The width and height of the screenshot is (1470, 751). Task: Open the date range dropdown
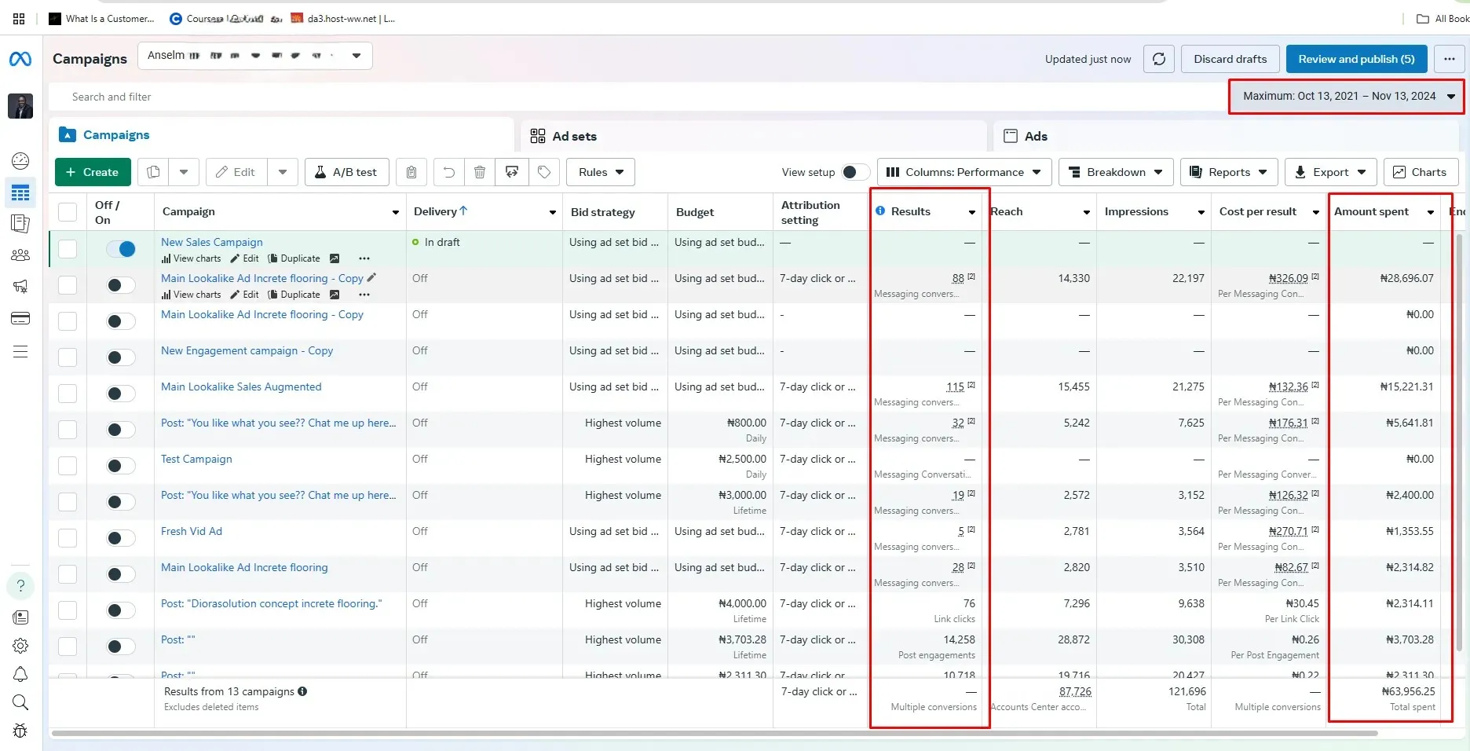(1347, 97)
